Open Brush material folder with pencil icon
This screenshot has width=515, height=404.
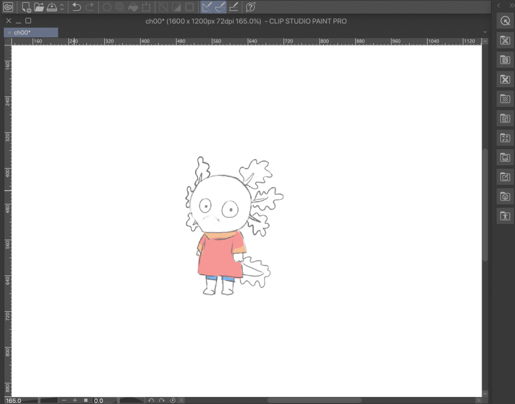(505, 177)
